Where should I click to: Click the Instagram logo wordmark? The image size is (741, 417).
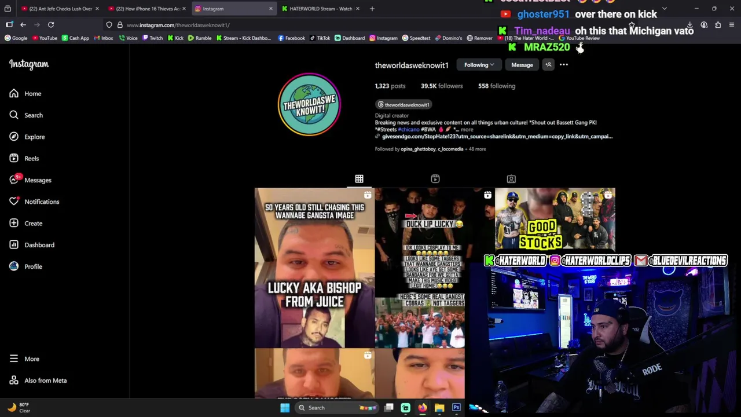[29, 64]
